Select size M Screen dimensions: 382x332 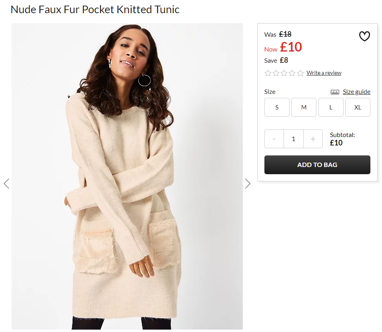pyautogui.click(x=304, y=107)
